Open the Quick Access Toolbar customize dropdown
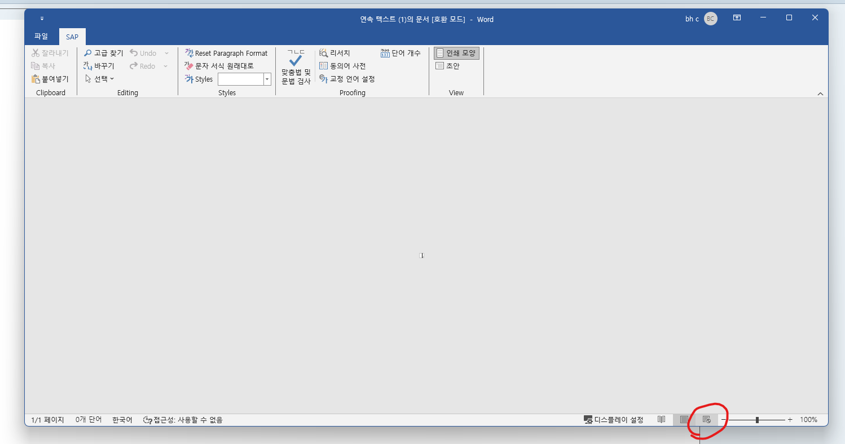The width and height of the screenshot is (845, 444). point(42,19)
